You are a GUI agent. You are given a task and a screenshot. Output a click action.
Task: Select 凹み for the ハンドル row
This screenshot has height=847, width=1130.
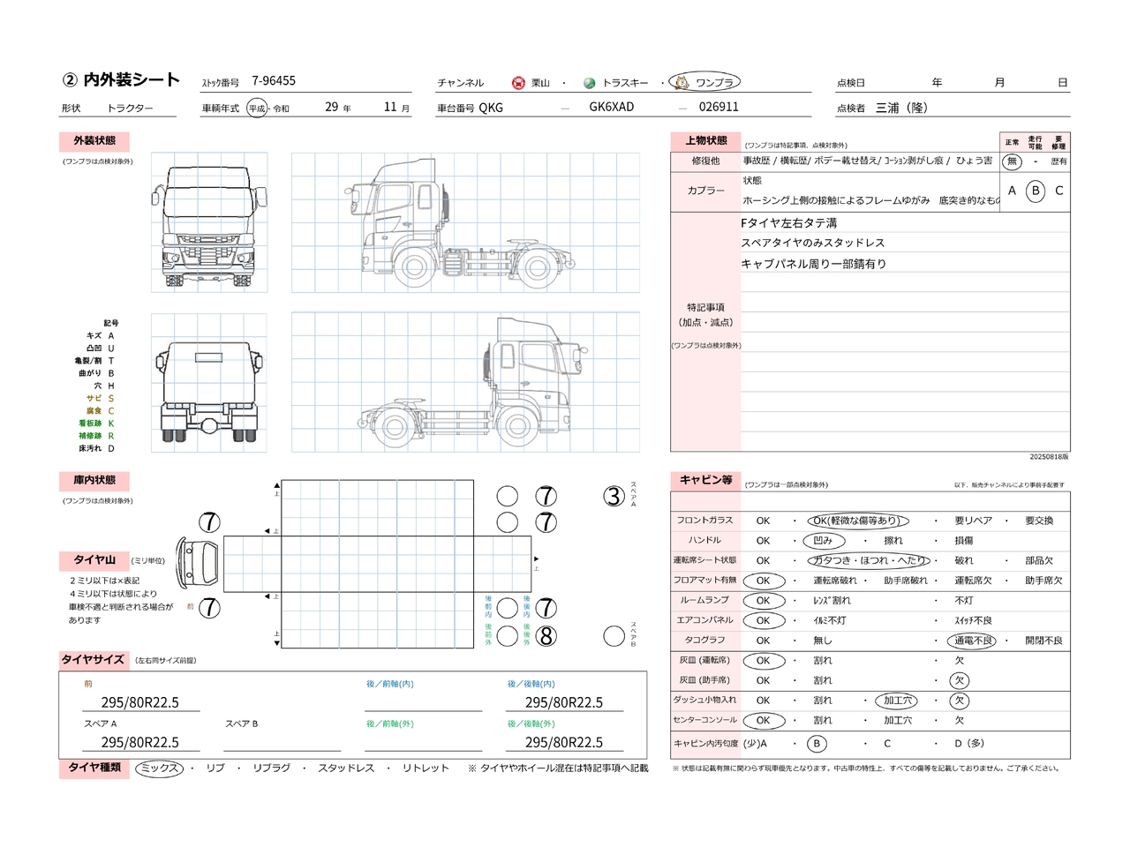pyautogui.click(x=824, y=541)
